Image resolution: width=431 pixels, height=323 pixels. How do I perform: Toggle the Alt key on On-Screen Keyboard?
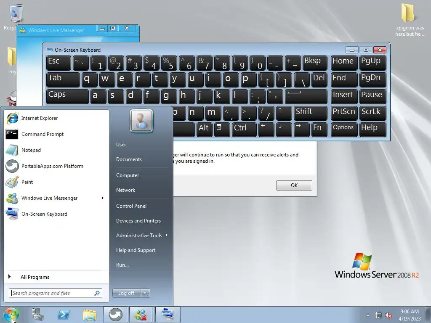pyautogui.click(x=204, y=130)
